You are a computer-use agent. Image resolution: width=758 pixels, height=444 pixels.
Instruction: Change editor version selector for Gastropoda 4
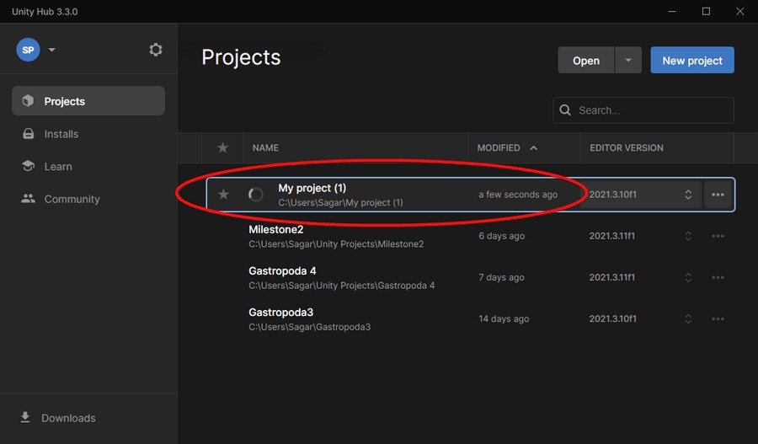coord(688,278)
